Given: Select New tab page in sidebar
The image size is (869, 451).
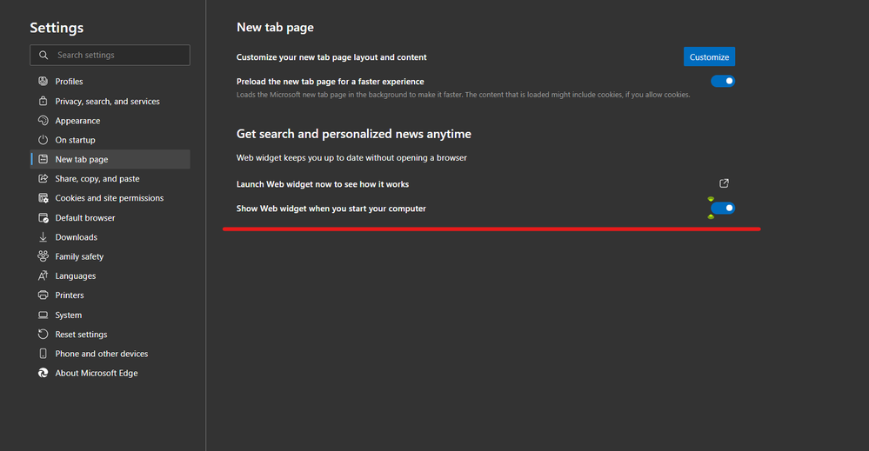Looking at the screenshot, I should (x=110, y=159).
